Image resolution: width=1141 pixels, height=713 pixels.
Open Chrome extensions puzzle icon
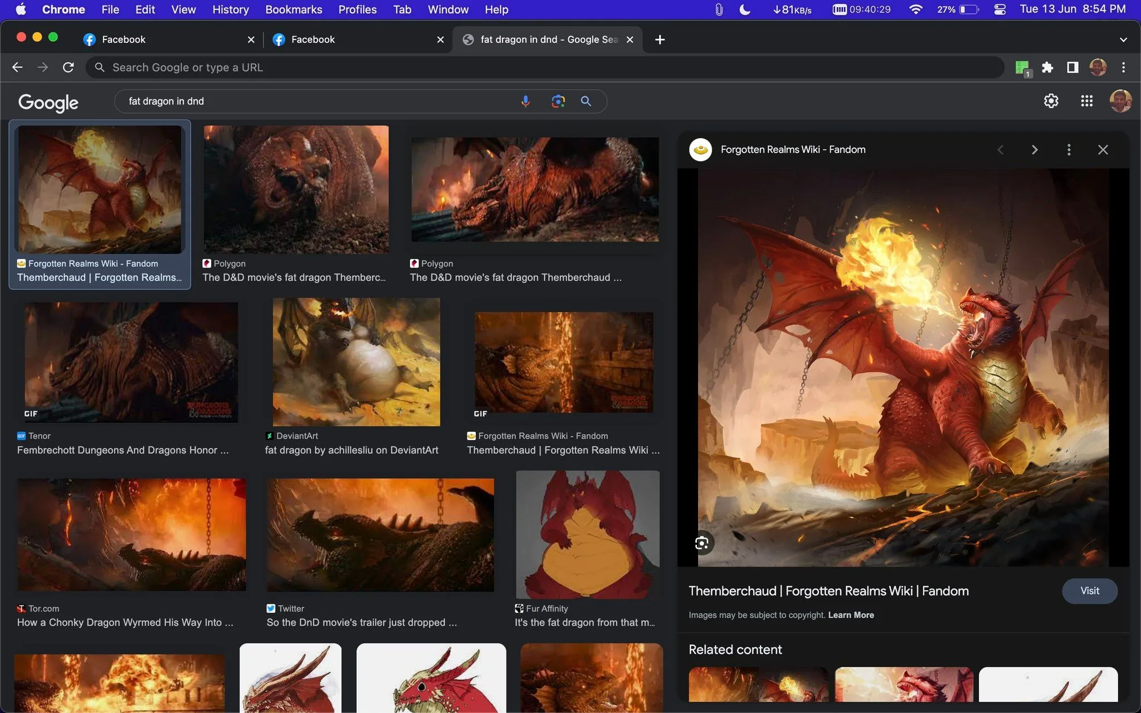pos(1048,67)
